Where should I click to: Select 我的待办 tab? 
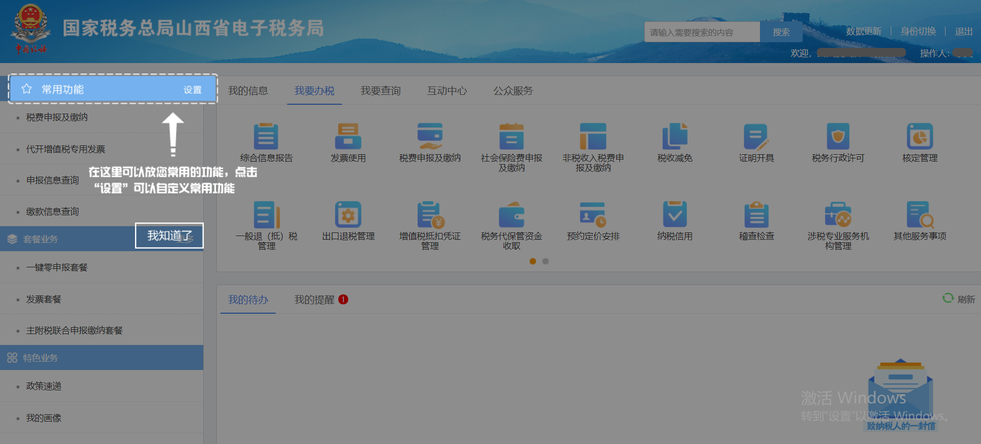(x=248, y=300)
